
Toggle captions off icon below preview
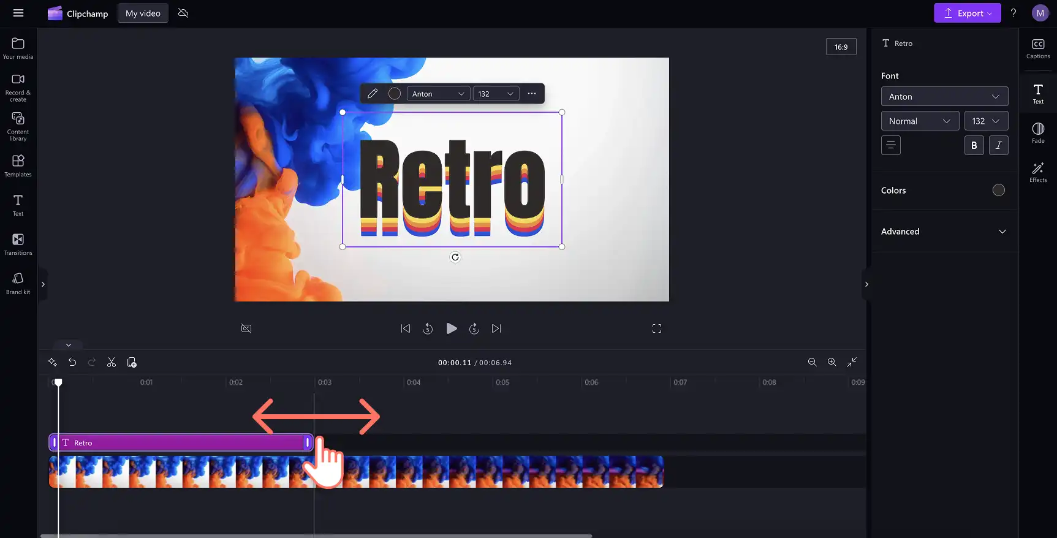click(246, 328)
